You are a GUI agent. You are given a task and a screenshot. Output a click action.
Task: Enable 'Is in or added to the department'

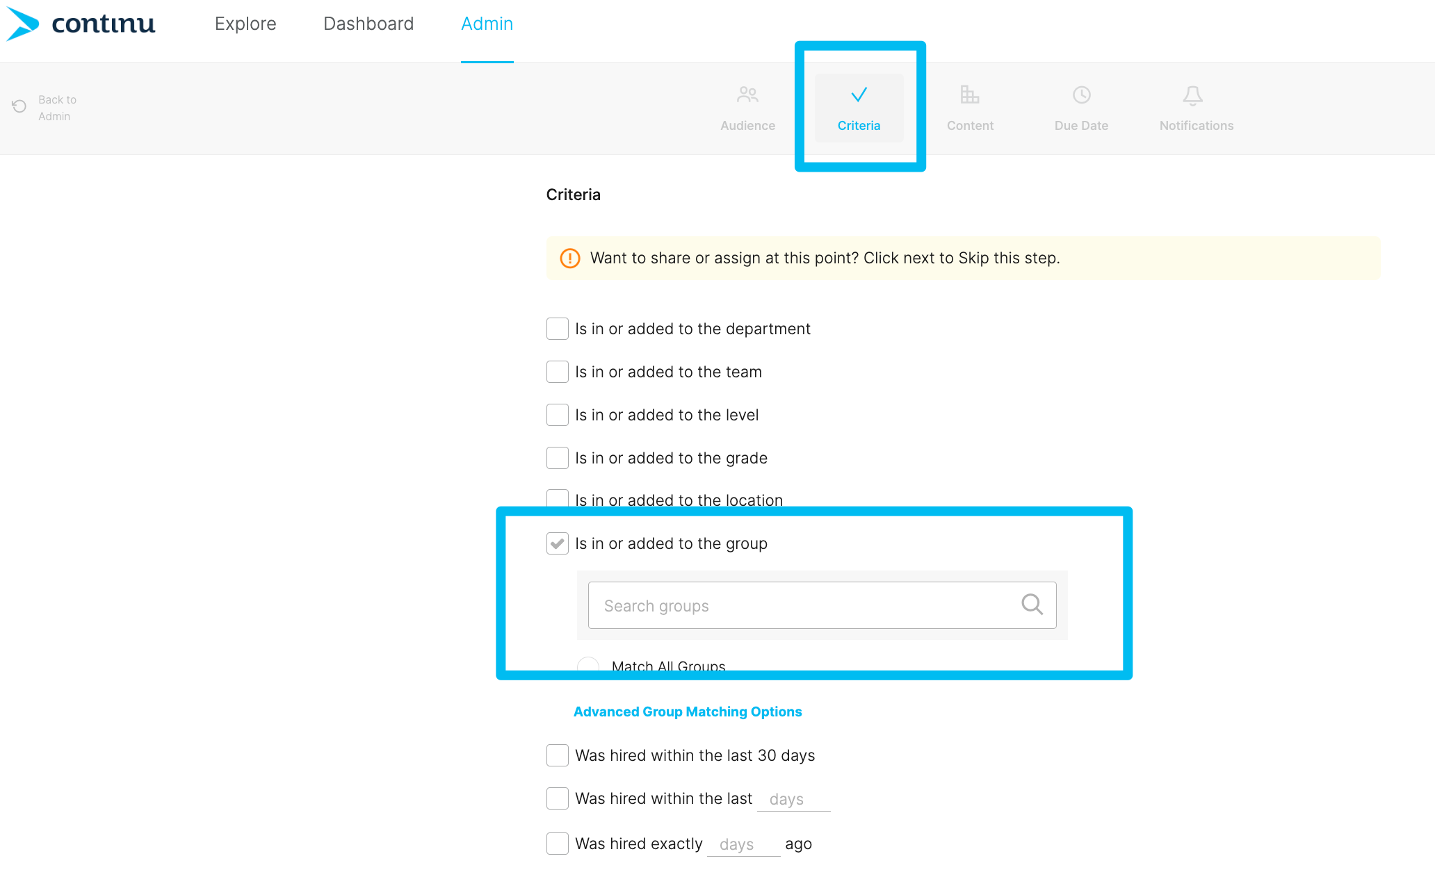(557, 328)
